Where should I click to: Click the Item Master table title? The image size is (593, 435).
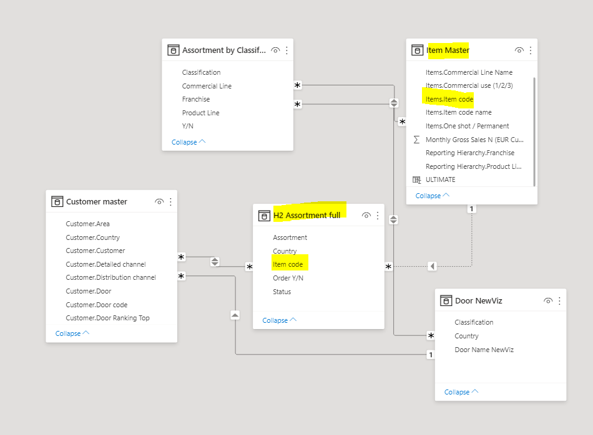[x=448, y=50]
